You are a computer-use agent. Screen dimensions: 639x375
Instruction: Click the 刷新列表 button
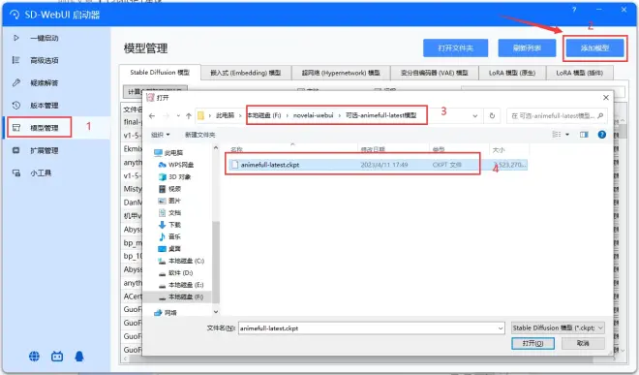click(x=527, y=48)
